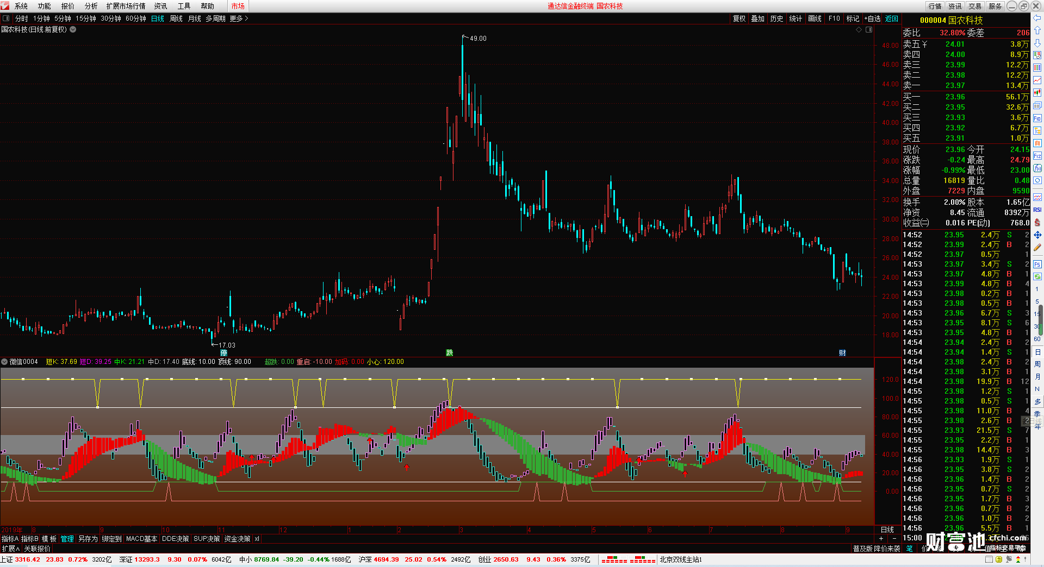
Task: Switch to the candlestick chart icon
Action: tap(1037, 93)
